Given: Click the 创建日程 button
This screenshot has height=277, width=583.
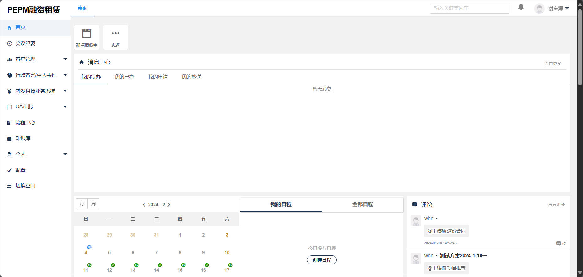Looking at the screenshot, I should click(322, 260).
